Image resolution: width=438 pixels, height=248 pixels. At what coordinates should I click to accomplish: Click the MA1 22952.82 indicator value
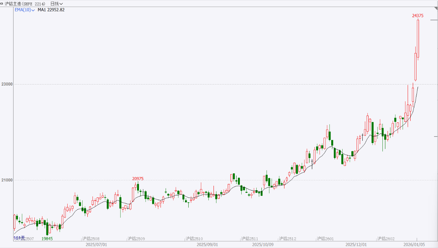click(51, 10)
